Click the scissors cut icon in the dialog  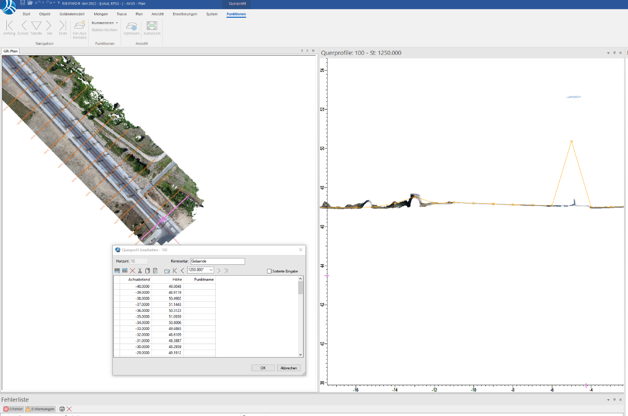point(140,271)
